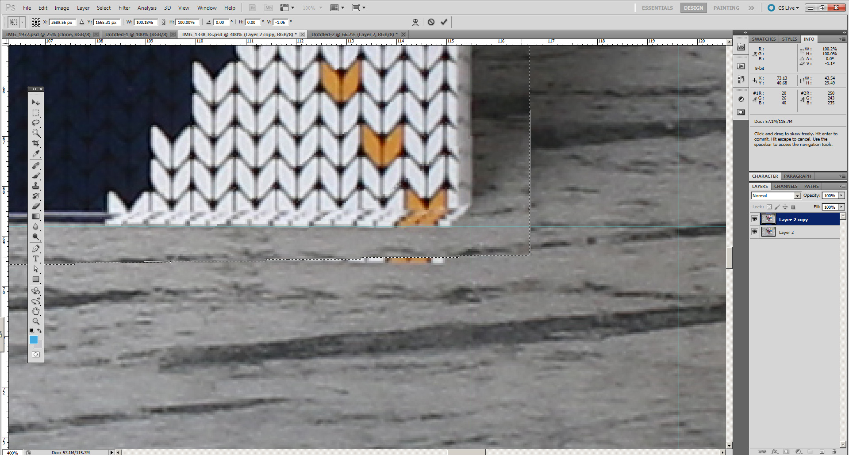Click the X position input field
The height and width of the screenshot is (455, 849).
pos(62,22)
